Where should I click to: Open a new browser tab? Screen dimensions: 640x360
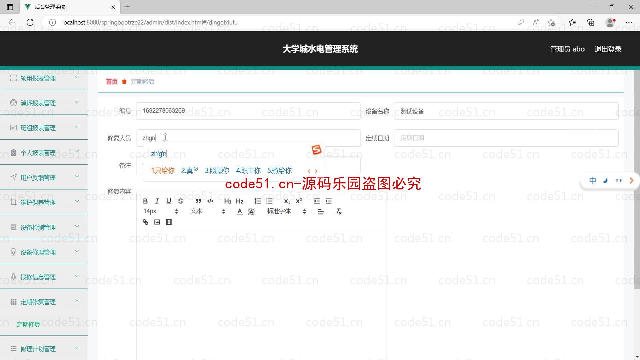127,7
